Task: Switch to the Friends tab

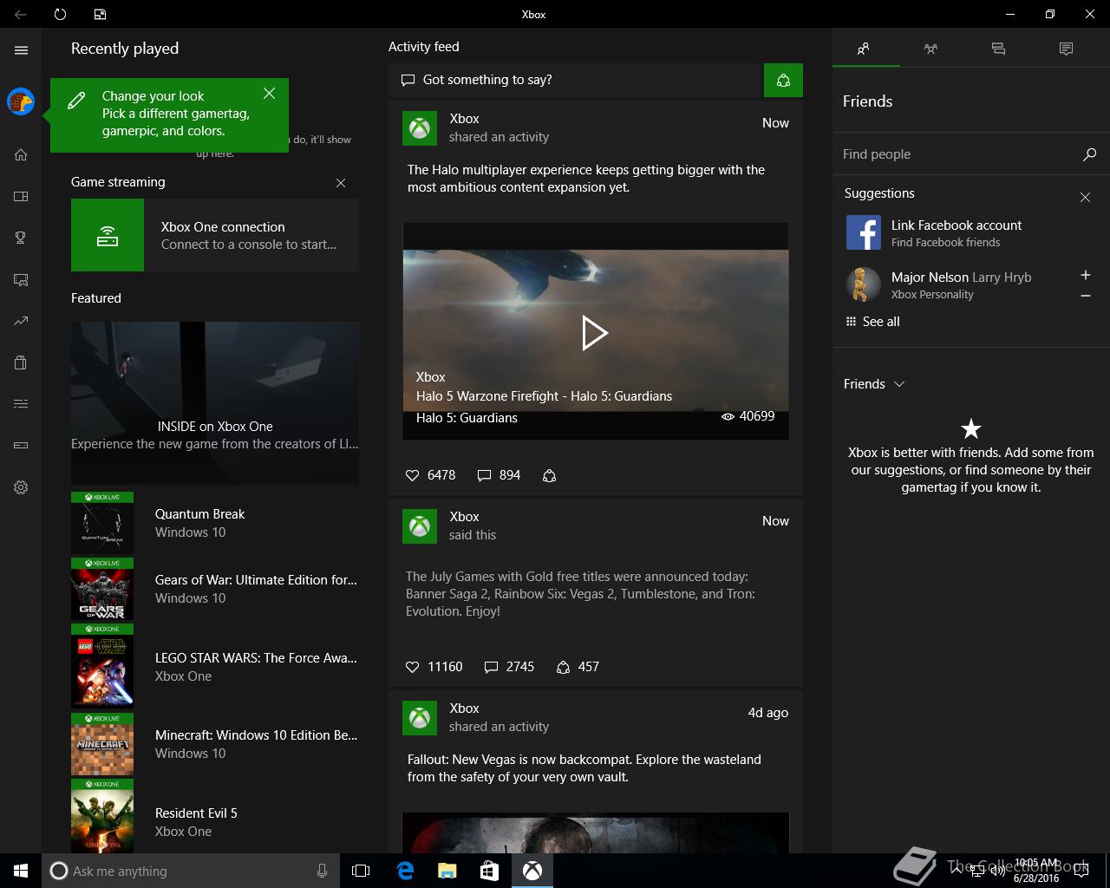Action: 863,49
